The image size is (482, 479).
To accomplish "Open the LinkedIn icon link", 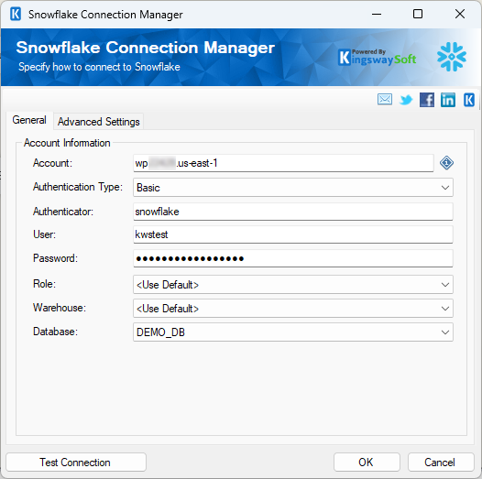I will pos(448,100).
